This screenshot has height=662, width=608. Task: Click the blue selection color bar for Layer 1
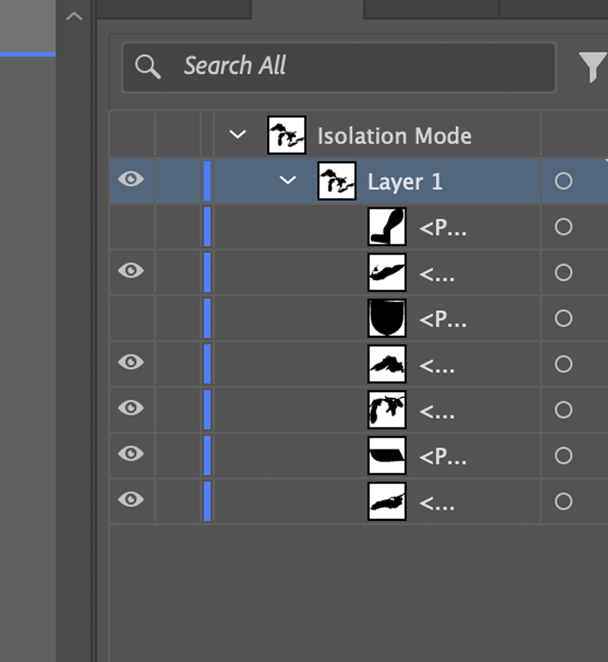[206, 181]
